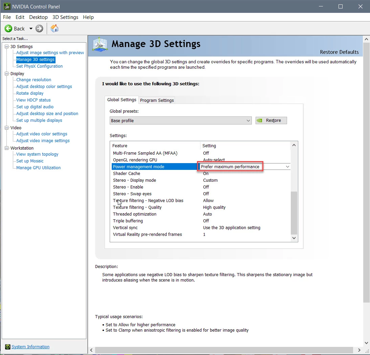Click horizontal scrollbar left arrow
This screenshot has width=370, height=355.
91,350
